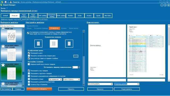Viewport: 170px width, 96px height.
Task: Click the 'Редактировать' button
Action: (x=127, y=89)
